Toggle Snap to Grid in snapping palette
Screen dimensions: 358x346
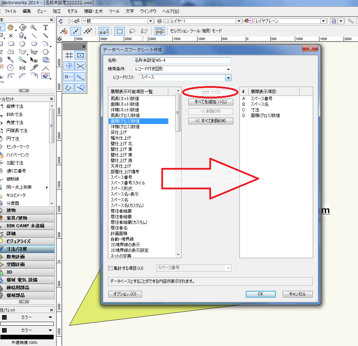tap(69, 55)
